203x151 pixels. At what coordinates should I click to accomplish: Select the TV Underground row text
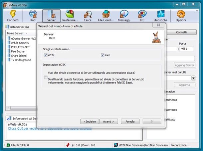click(x=21, y=60)
